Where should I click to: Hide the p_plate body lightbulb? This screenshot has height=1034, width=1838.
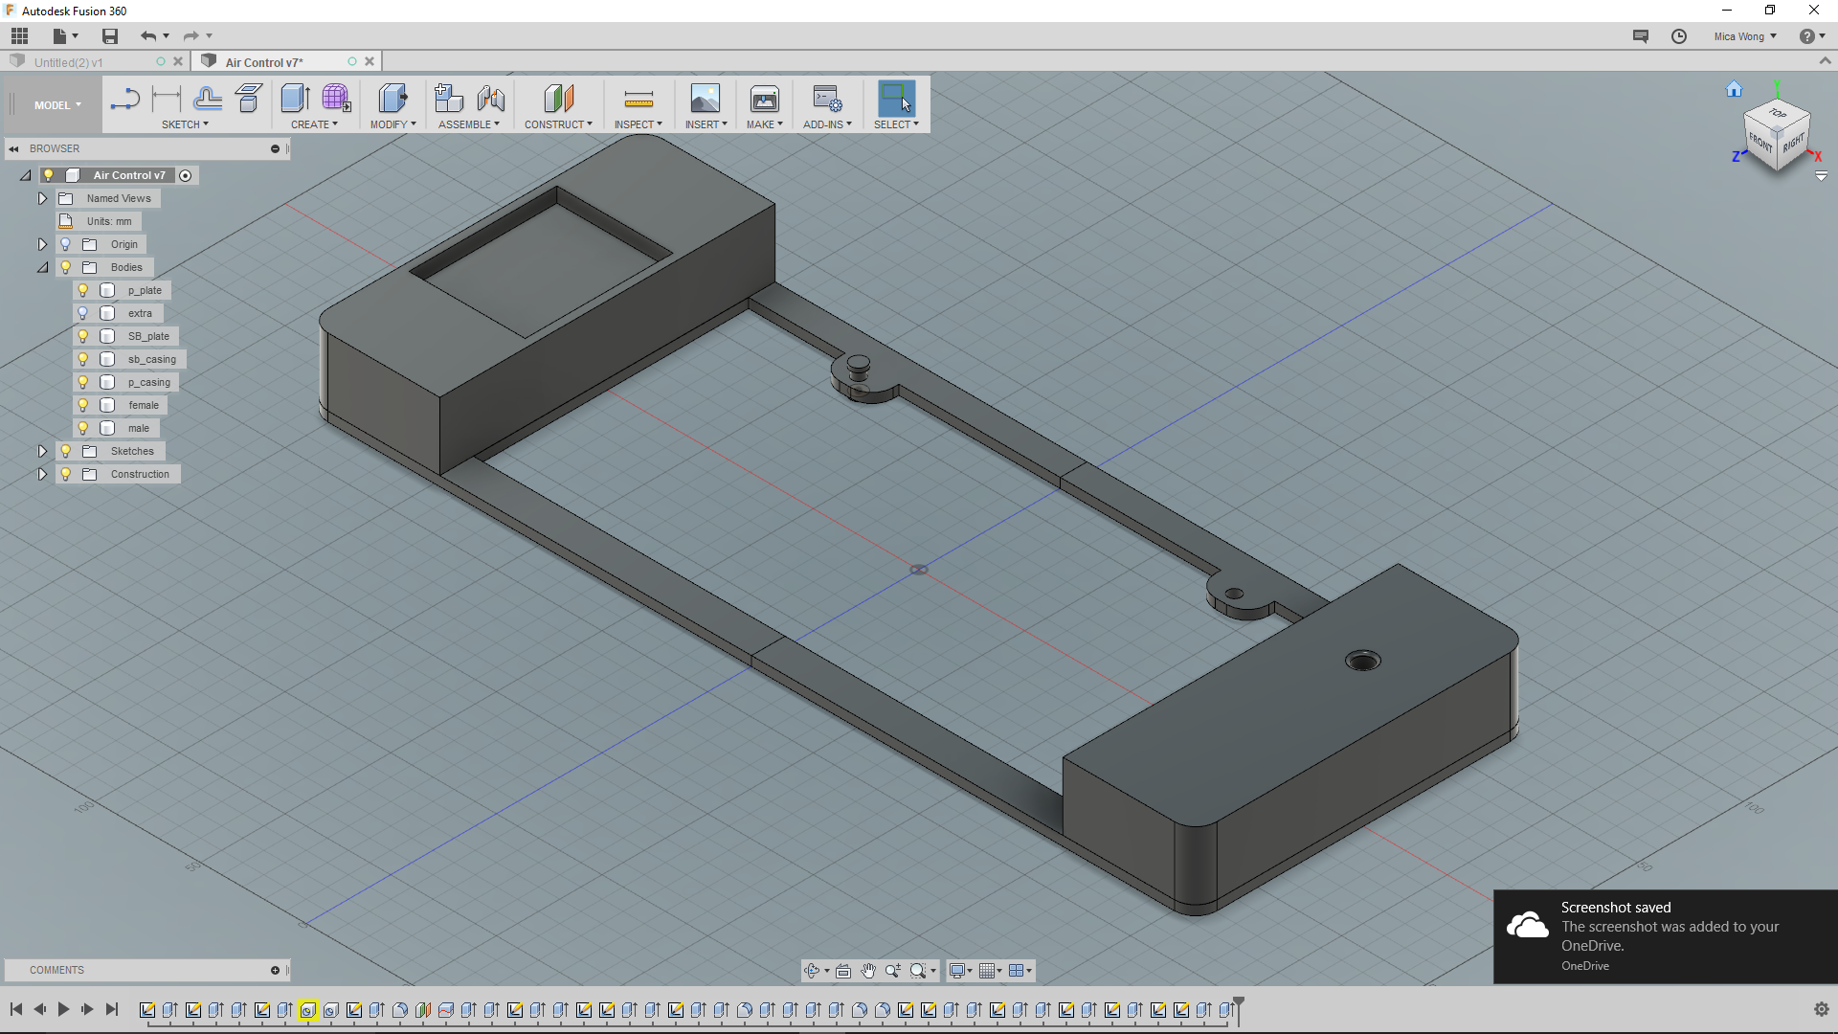pyautogui.click(x=83, y=290)
